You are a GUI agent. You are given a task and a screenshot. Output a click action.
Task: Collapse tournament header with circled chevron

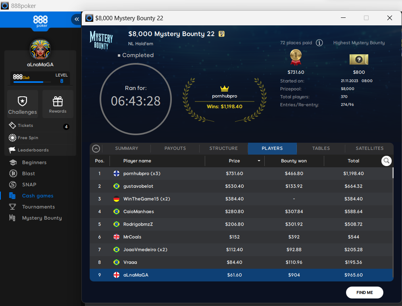[96, 149]
